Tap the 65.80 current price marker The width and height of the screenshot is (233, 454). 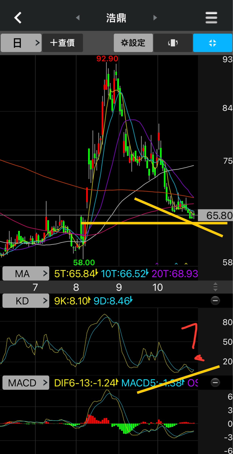(x=215, y=215)
